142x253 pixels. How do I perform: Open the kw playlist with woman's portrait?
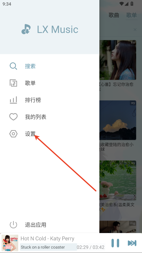[118, 60]
